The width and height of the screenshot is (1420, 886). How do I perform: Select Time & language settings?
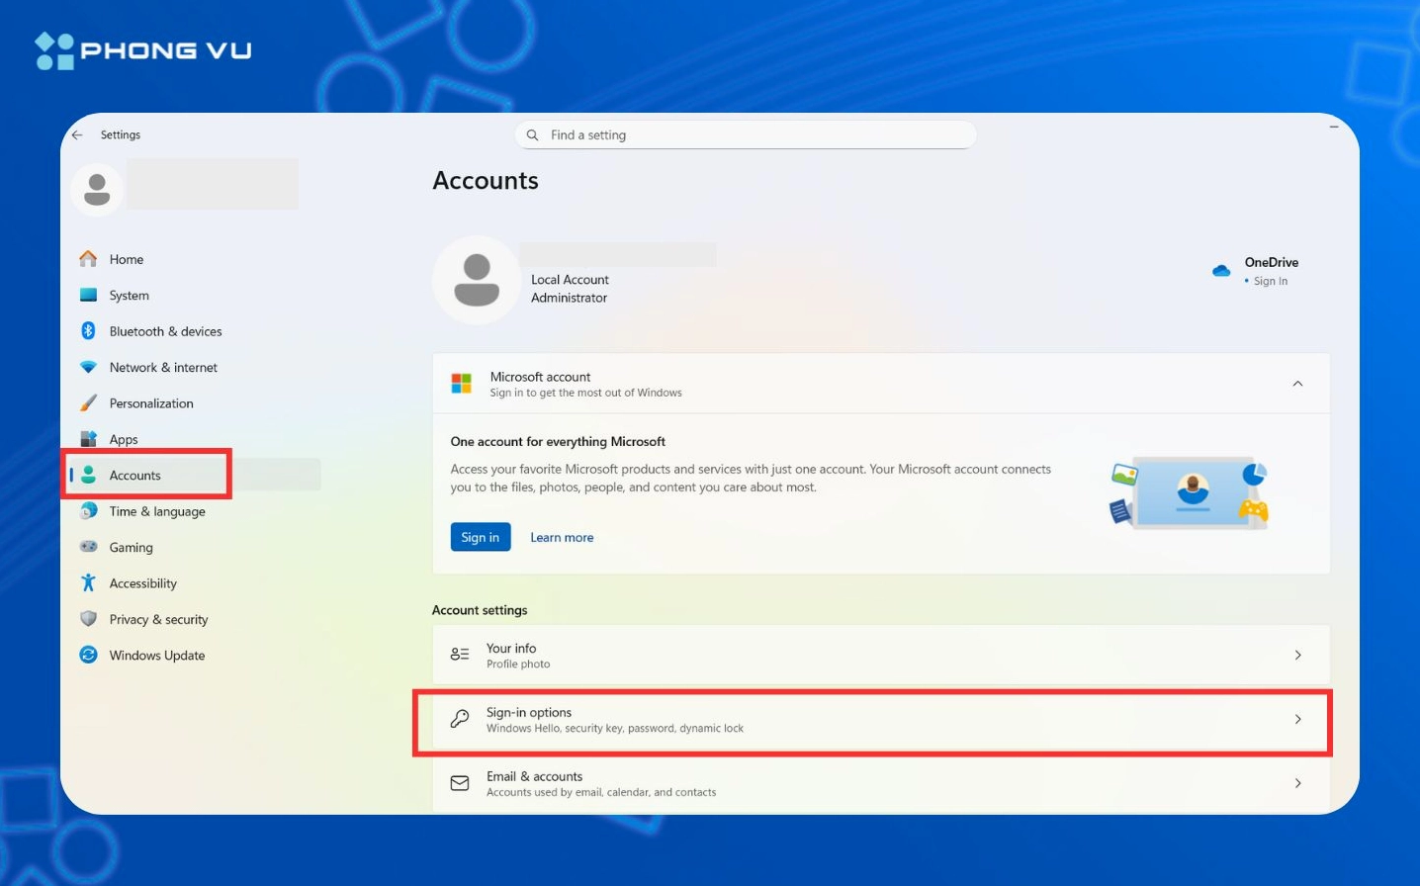tap(156, 511)
